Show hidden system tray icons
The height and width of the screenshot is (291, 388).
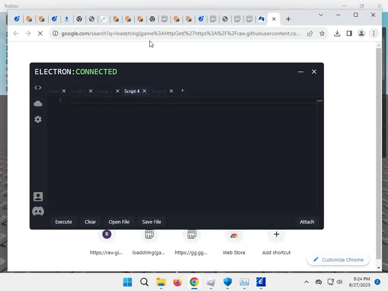pyautogui.click(x=306, y=282)
